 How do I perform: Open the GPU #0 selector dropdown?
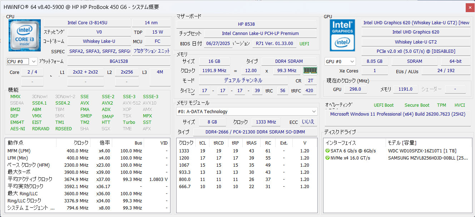(x=340, y=61)
